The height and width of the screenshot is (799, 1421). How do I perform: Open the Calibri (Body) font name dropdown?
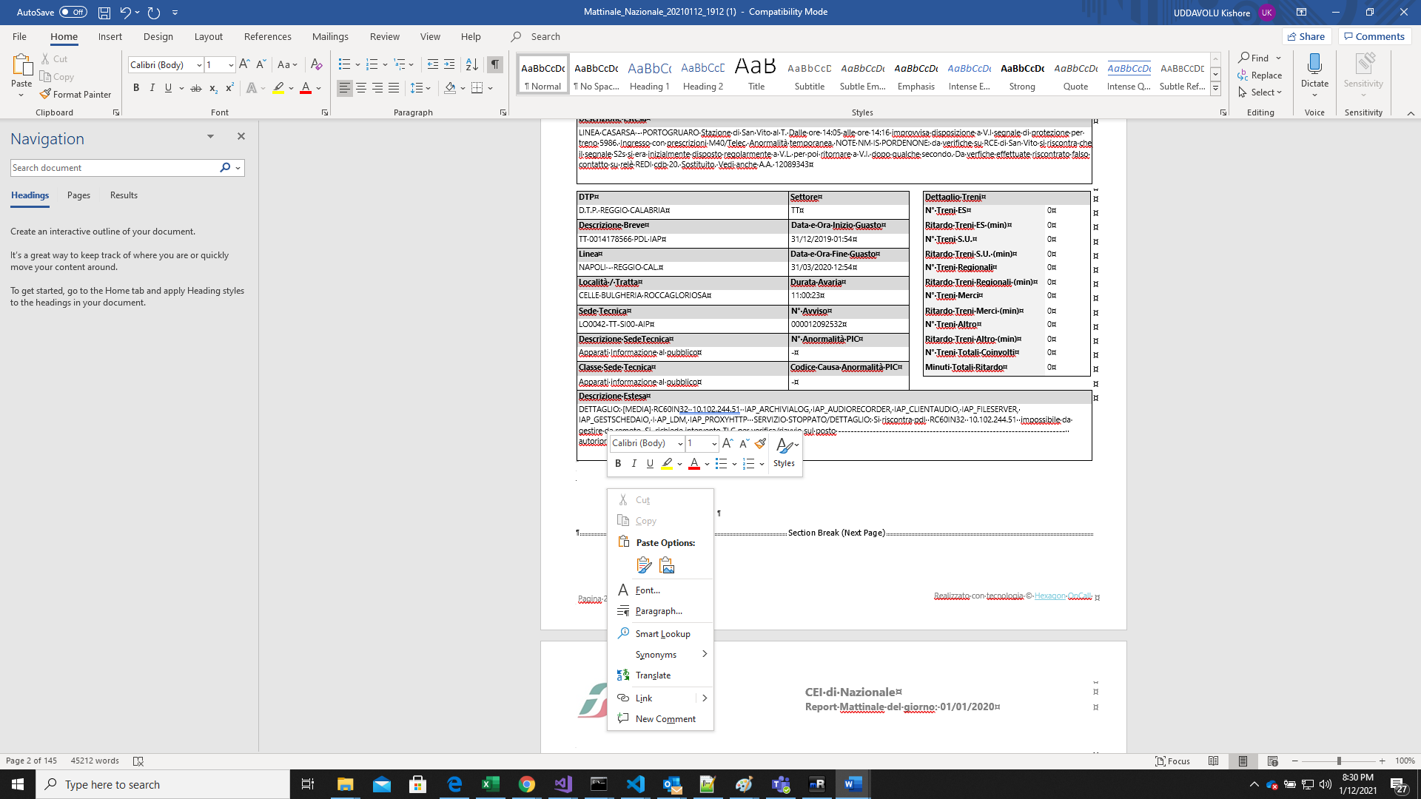(199, 65)
